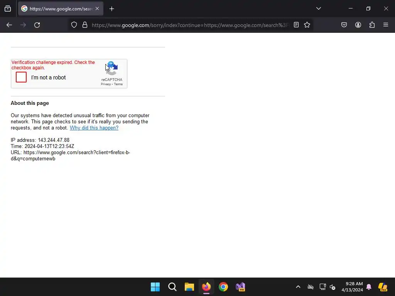Select the Google search tab
This screenshot has height=296, width=395.
[x=61, y=9]
